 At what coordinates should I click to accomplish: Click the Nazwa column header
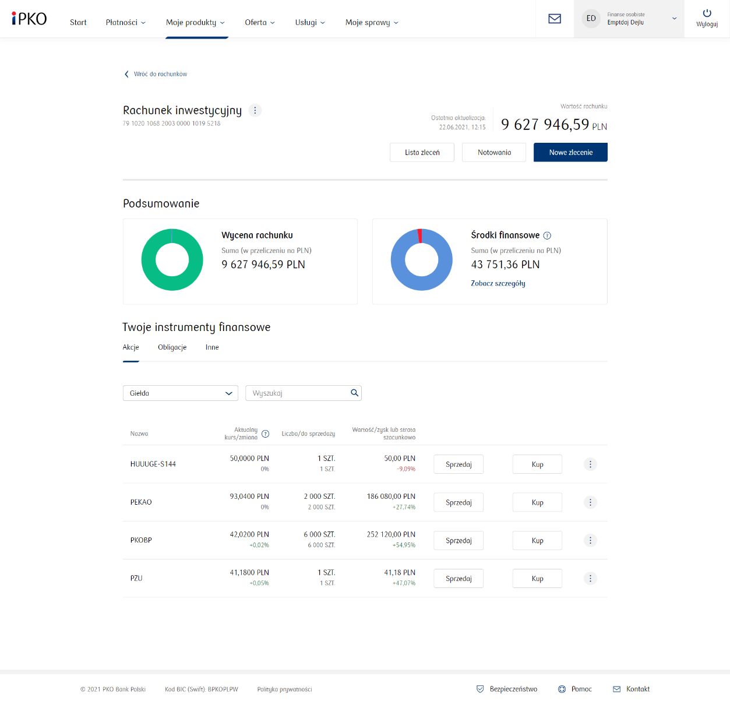(139, 434)
